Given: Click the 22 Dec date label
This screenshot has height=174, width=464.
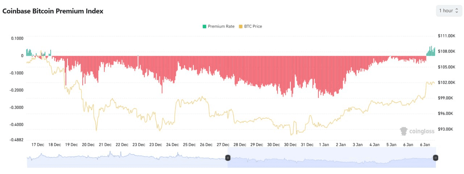Looking at the screenshot, I should [122, 145].
